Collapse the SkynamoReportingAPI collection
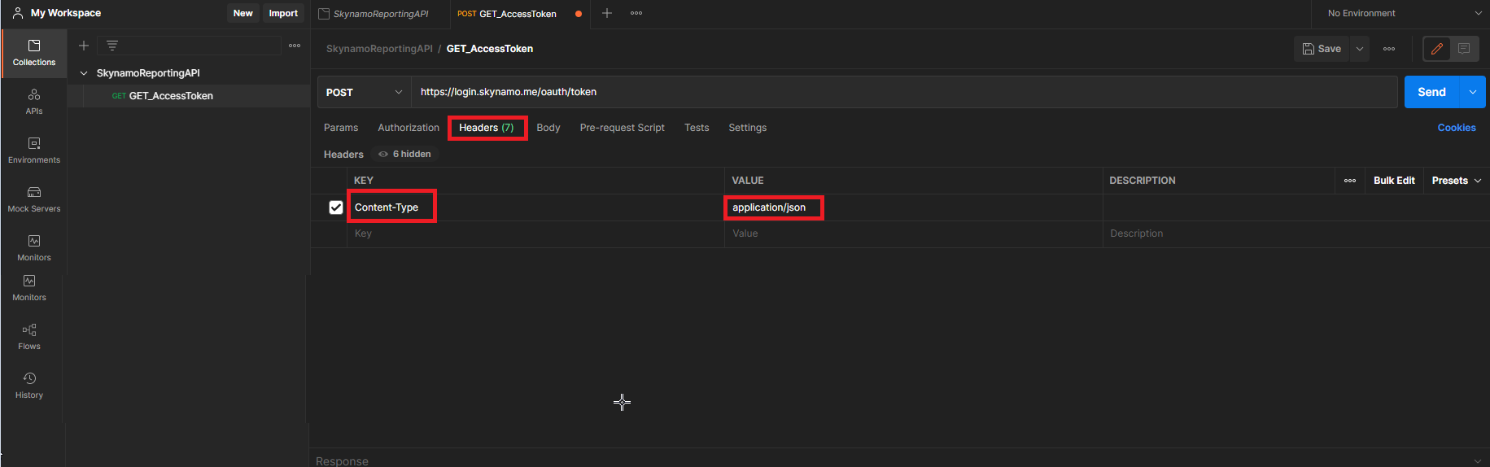Image resolution: width=1490 pixels, height=467 pixels. click(83, 73)
